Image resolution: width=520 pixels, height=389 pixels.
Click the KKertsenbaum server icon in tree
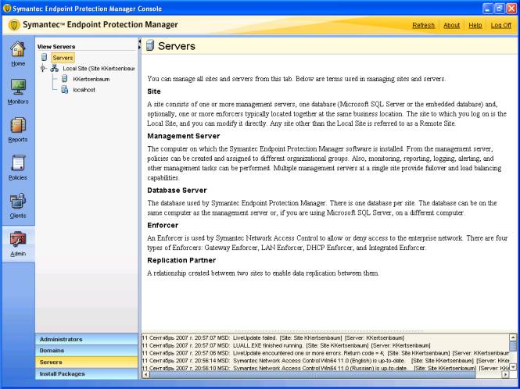(65, 79)
